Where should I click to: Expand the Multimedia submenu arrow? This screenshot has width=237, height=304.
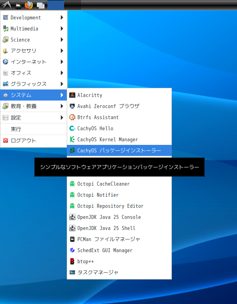click(x=62, y=28)
